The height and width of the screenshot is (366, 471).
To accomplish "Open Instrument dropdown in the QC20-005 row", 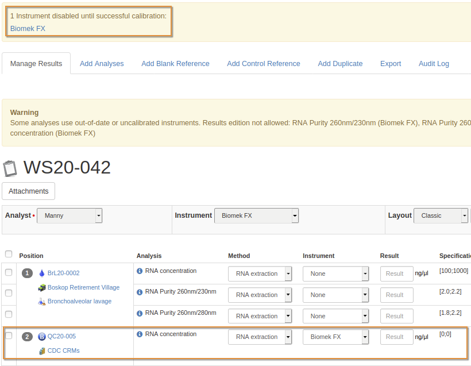I will [335, 337].
